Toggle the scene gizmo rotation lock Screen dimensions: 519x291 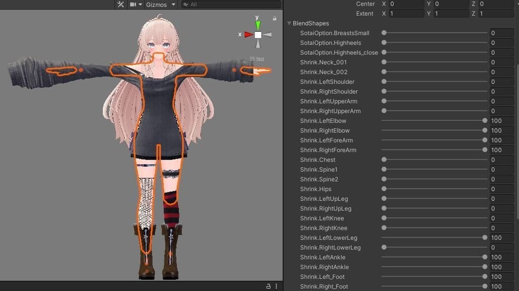275,18
